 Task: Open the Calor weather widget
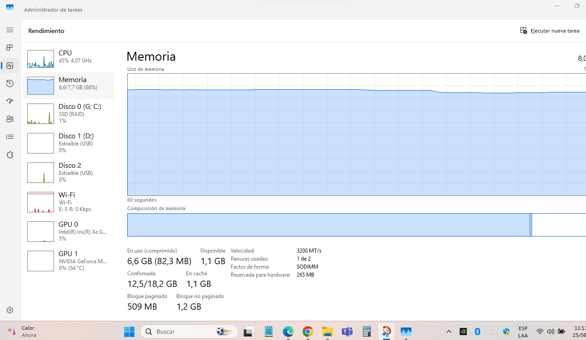click(22, 332)
